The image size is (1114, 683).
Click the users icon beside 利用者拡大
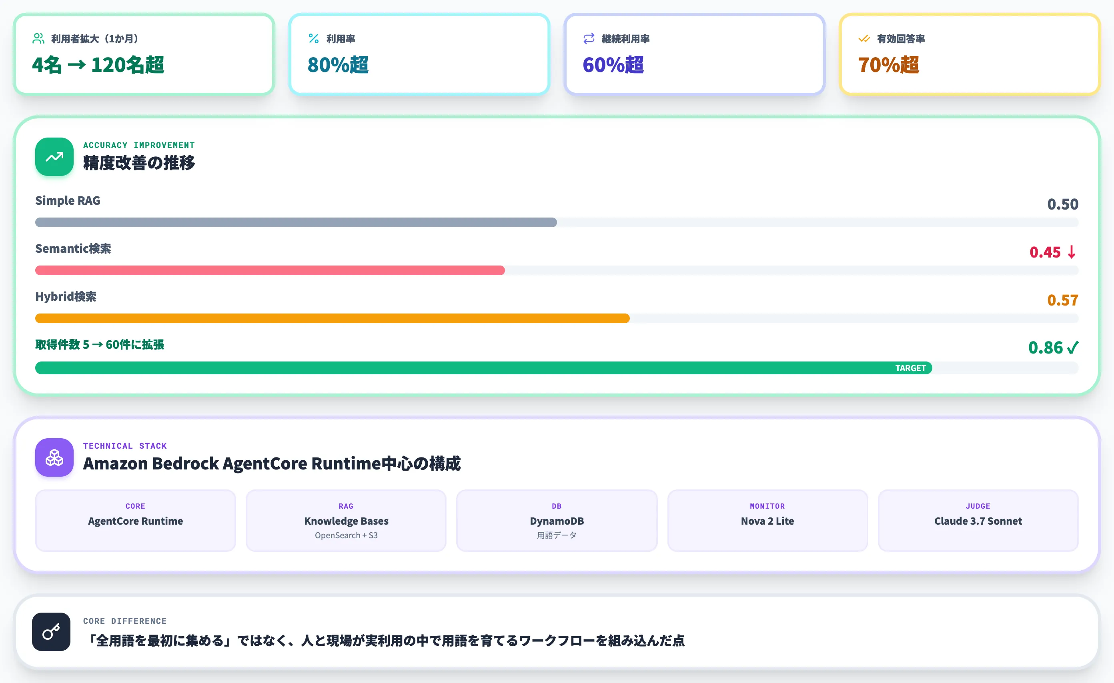pyautogui.click(x=38, y=39)
